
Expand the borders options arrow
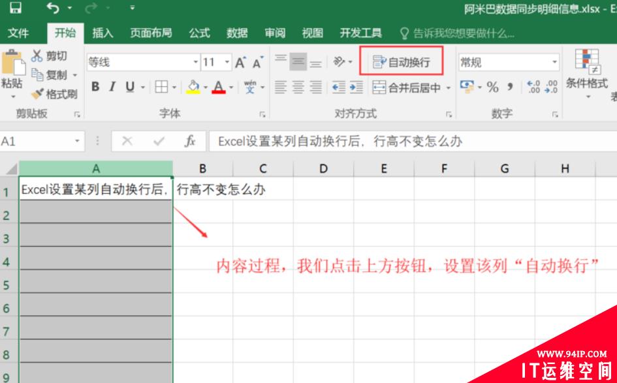pyautogui.click(x=174, y=87)
